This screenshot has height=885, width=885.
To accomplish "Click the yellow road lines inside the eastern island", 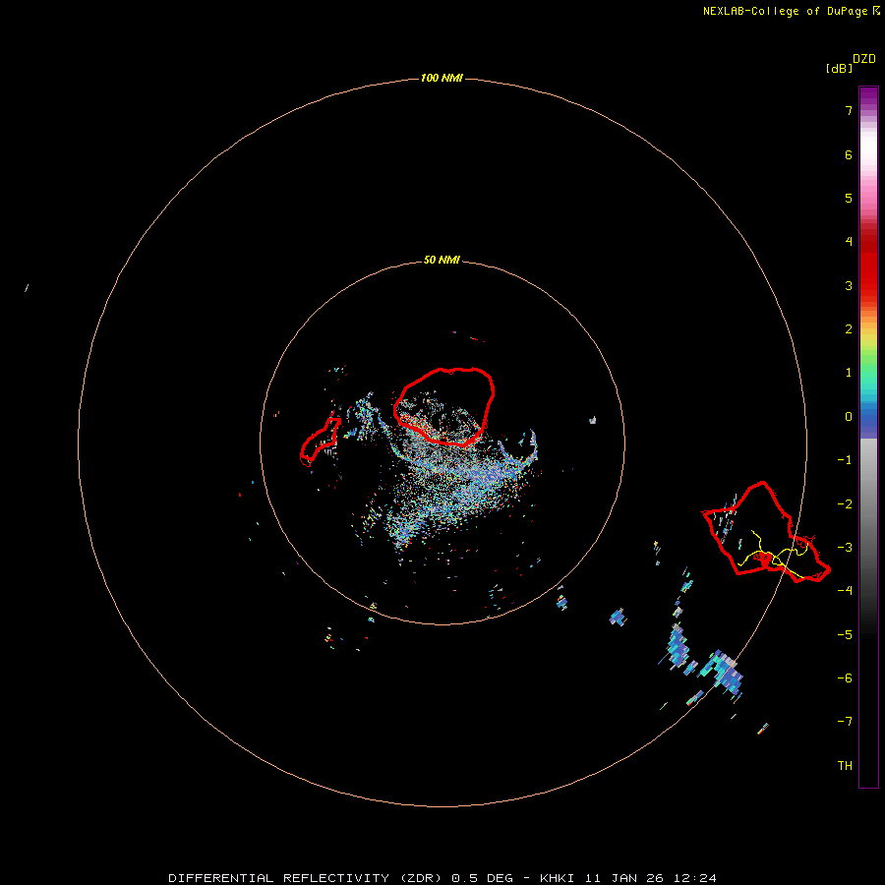I will click(x=775, y=555).
